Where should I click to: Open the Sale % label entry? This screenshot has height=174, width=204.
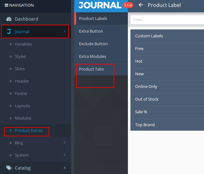(167, 112)
